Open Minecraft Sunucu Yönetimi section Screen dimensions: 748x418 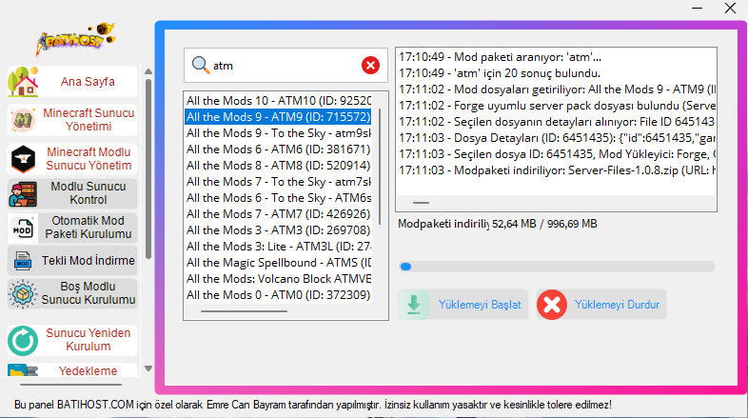(72, 120)
